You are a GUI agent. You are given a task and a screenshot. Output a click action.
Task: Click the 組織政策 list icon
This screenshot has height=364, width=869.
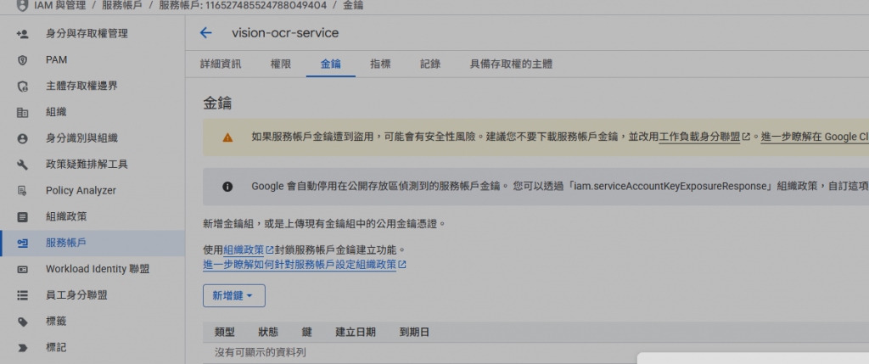(23, 216)
